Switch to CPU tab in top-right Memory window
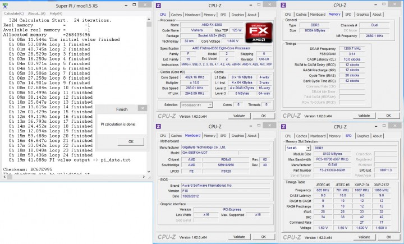404x244 pixels. [288, 15]
